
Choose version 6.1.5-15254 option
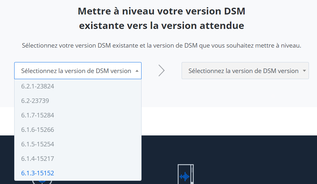(78, 144)
